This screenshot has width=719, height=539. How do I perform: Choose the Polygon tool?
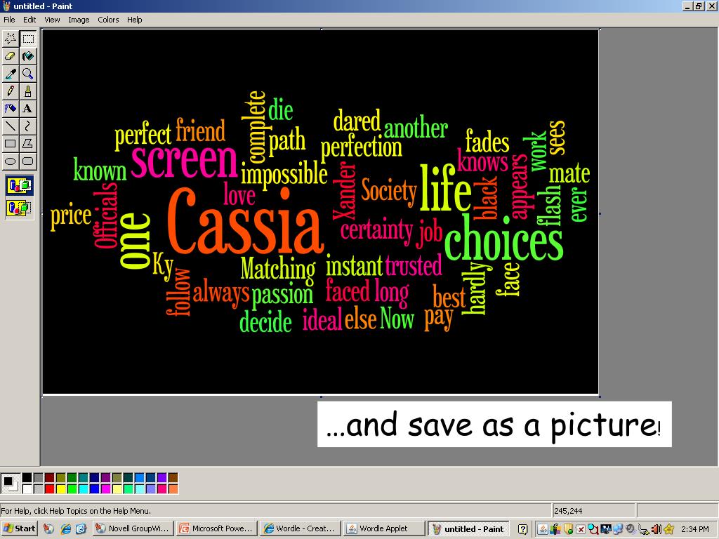click(28, 143)
